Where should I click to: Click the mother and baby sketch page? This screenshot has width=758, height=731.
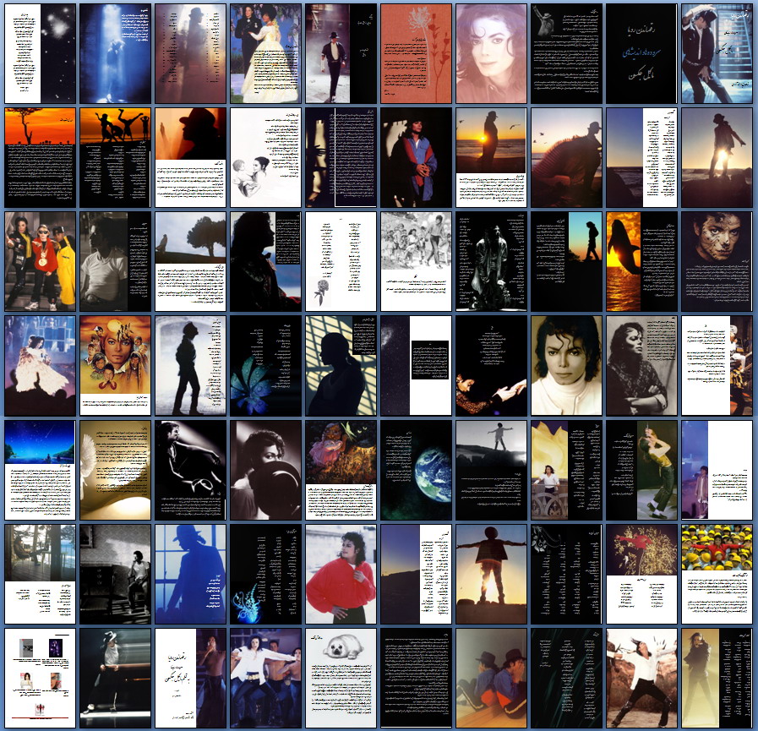(264, 157)
